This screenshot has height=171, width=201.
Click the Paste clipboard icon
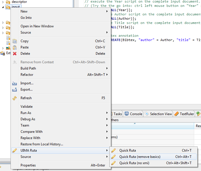click(15, 47)
